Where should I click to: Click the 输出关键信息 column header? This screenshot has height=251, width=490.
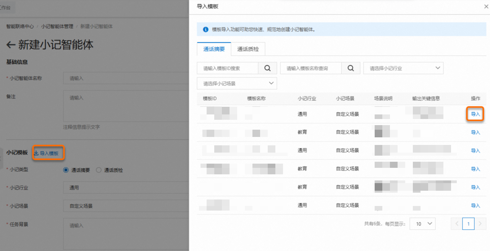(426, 98)
